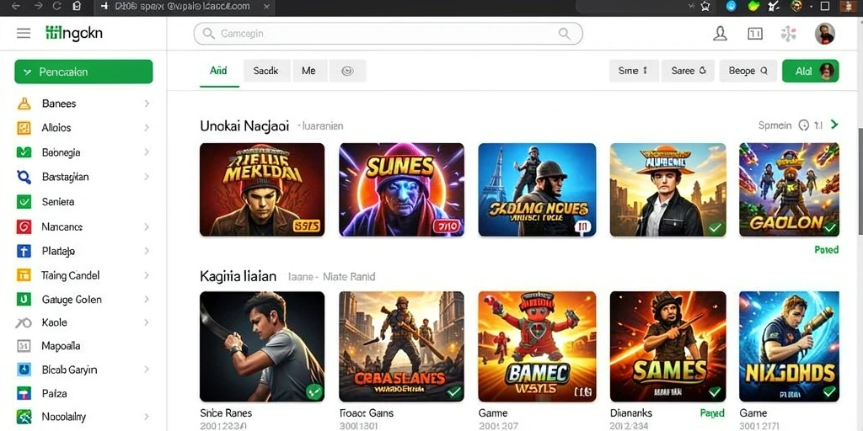Open the green Pencaaien dropdown
Viewport: 863px width, 431px height.
point(83,72)
